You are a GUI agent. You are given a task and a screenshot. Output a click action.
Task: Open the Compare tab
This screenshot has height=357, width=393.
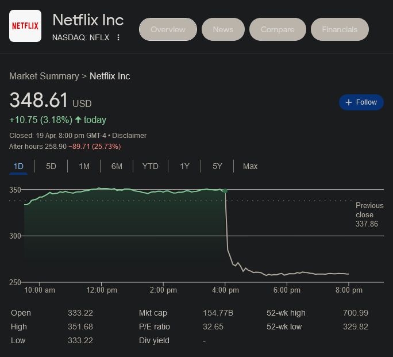click(278, 29)
